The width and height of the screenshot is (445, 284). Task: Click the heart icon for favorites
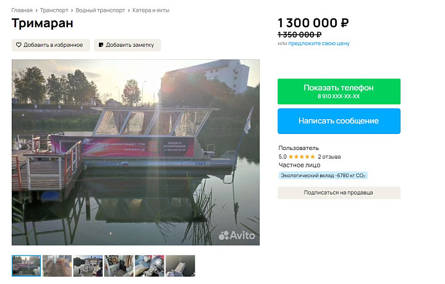[x=19, y=45]
